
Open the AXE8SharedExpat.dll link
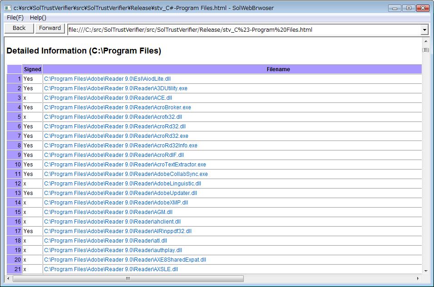click(125, 260)
